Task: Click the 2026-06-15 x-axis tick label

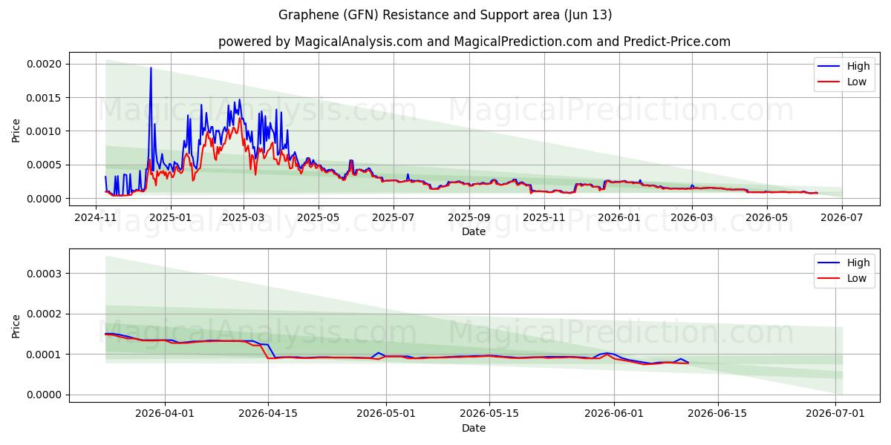Action: 717,414
